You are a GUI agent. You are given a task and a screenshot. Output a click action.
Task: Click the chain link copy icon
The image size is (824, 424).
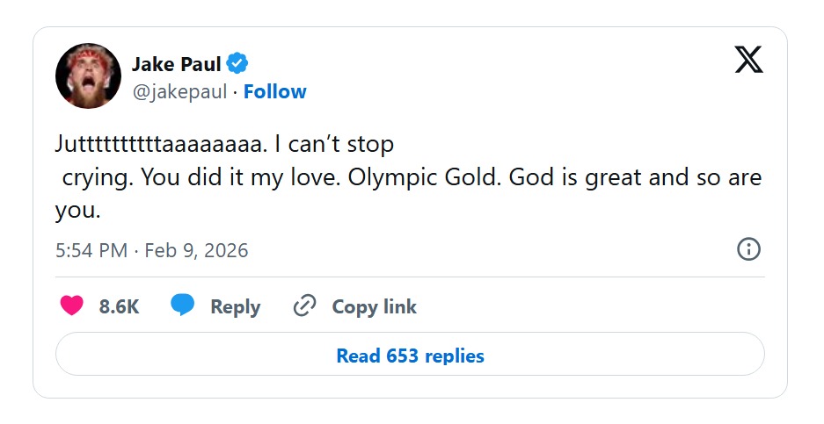[x=304, y=306]
